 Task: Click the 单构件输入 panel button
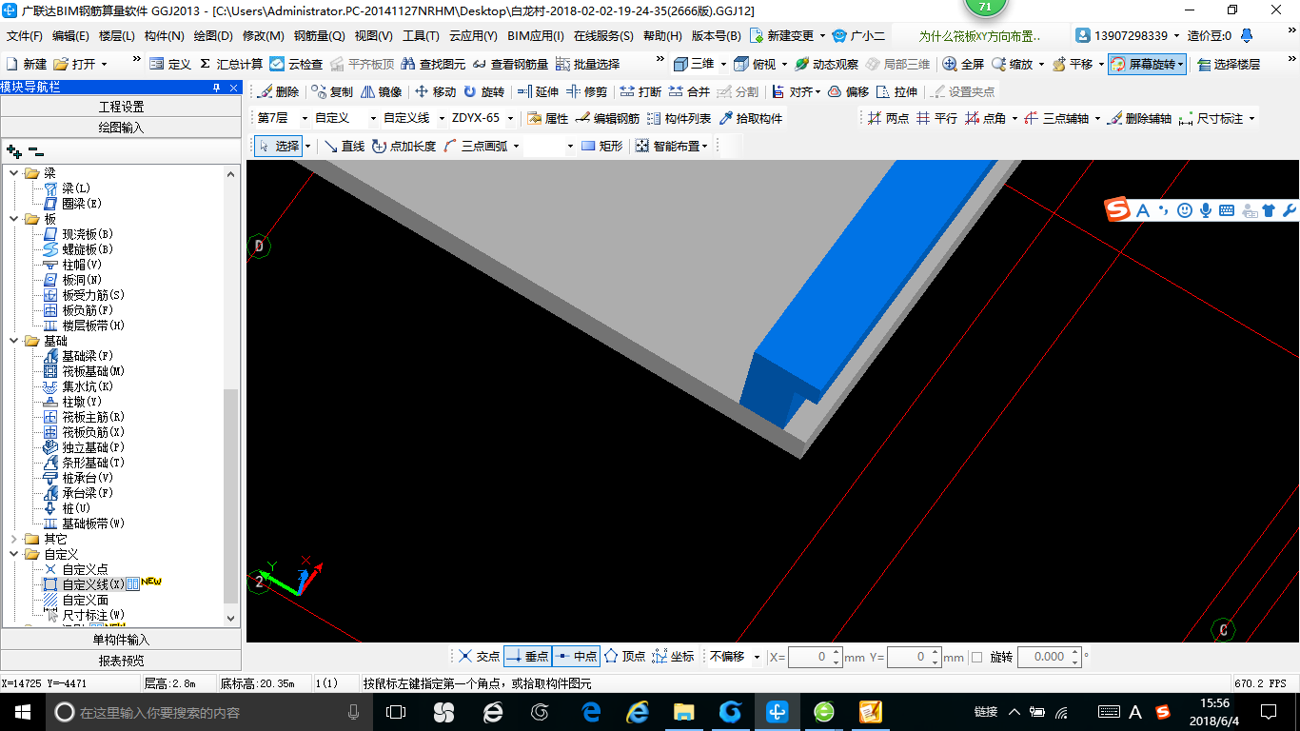[x=121, y=640]
